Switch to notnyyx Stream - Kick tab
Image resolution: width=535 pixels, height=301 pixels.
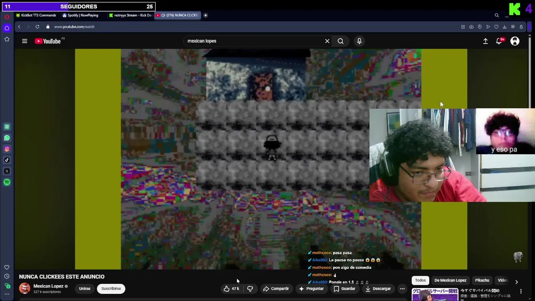click(x=130, y=15)
